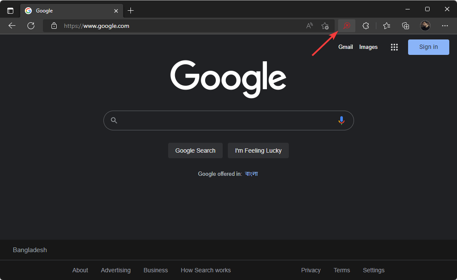The width and height of the screenshot is (457, 280).
Task: Select the Google browser tab
Action: [71, 11]
